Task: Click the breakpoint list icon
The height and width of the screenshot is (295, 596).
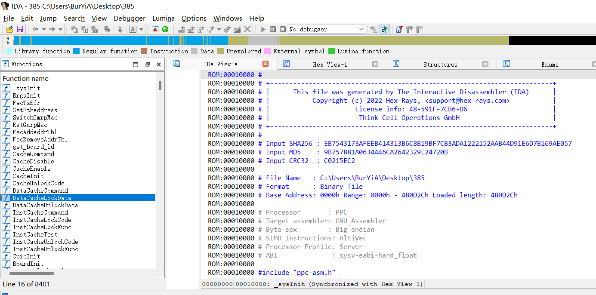Action: click(x=400, y=29)
